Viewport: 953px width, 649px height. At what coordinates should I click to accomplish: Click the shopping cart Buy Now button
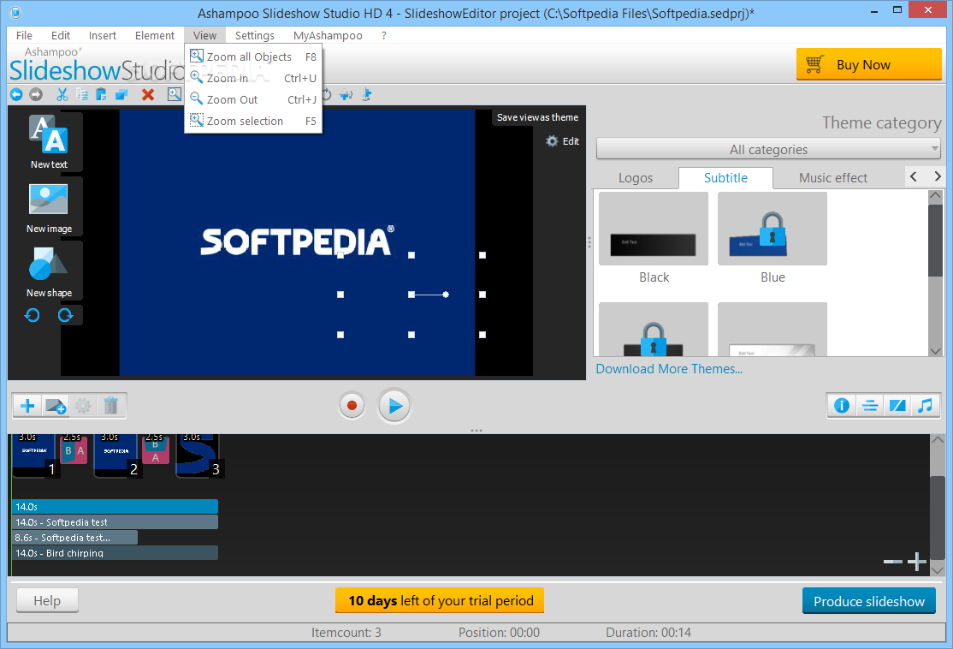868,64
